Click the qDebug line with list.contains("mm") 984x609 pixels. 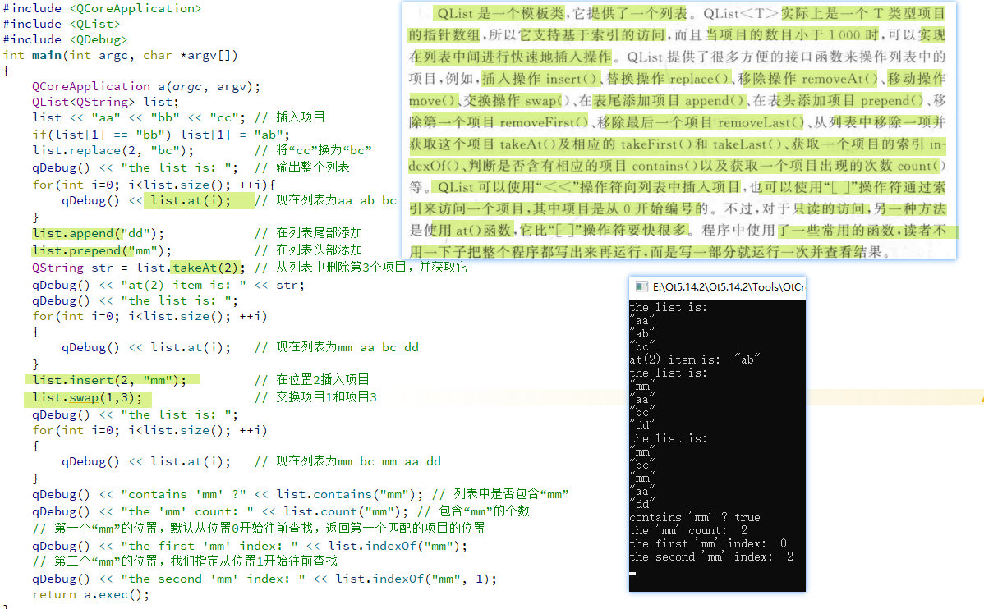click(228, 494)
